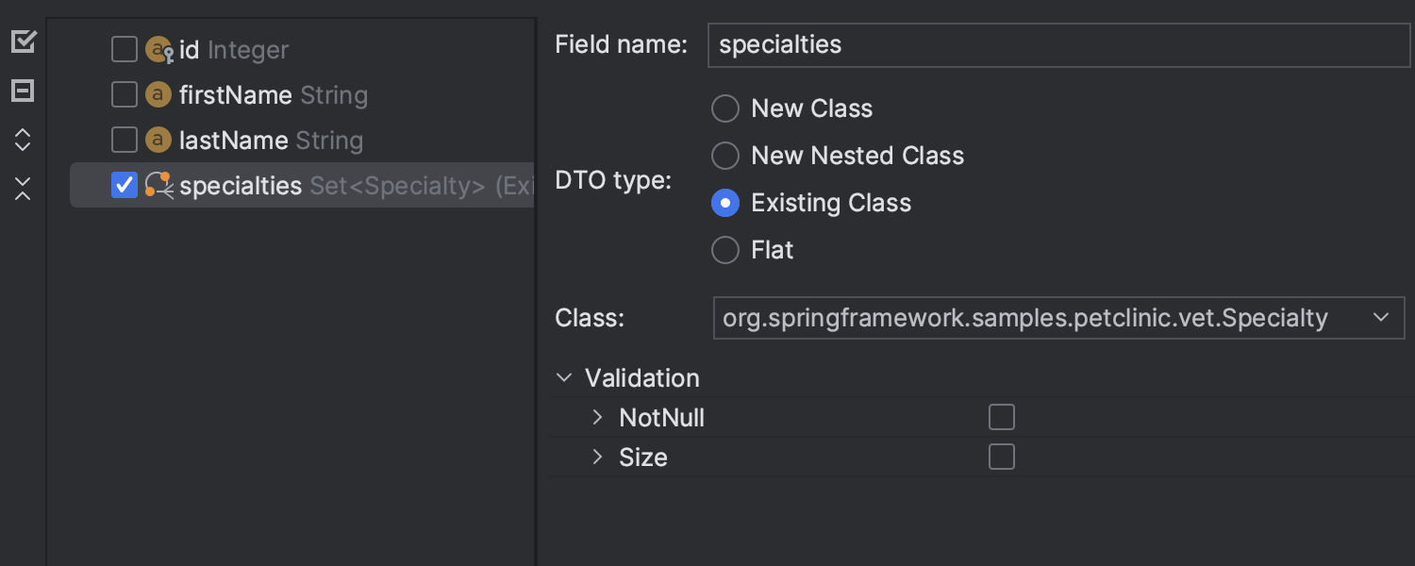Viewport: 1415px width, 566px height.
Task: Click the Expand All arrows icon
Action: click(23, 141)
